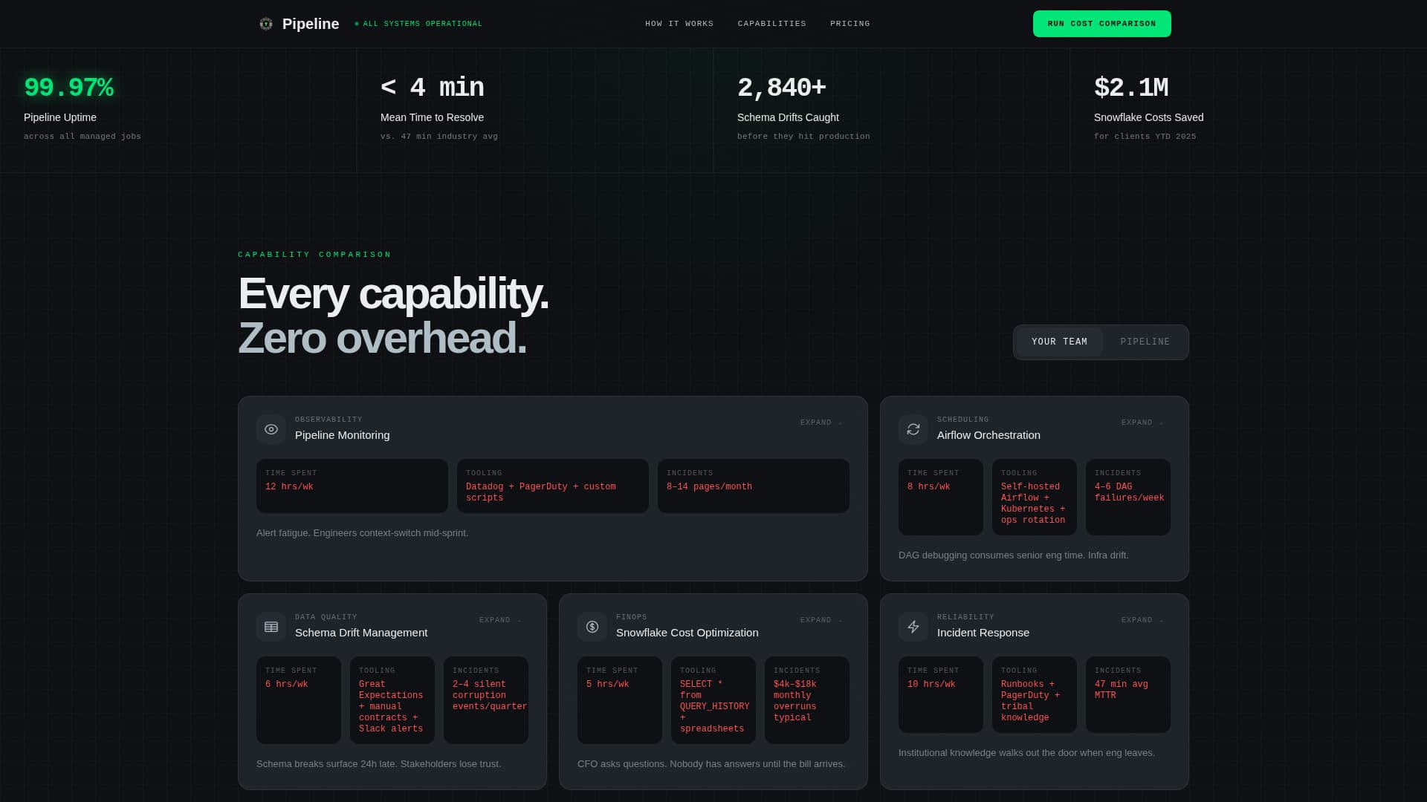This screenshot has height=802, width=1427.
Task: Click the '10 hrs/wk' Incident Response tile
Action: pos(941,694)
